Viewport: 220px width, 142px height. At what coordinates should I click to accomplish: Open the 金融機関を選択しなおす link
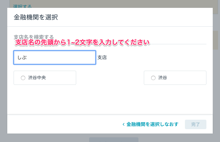[x=152, y=124]
